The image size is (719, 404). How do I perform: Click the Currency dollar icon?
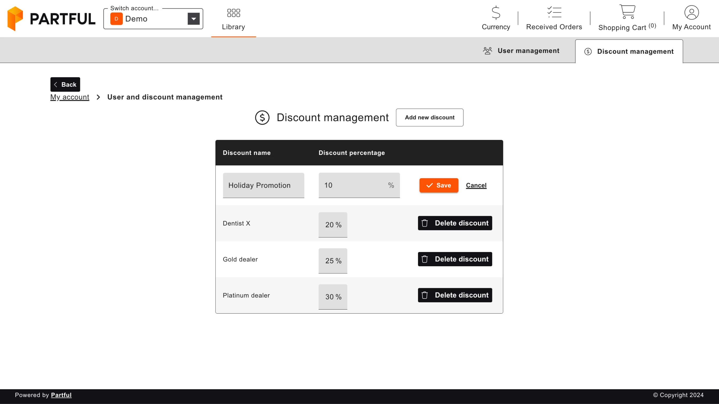[x=496, y=13]
